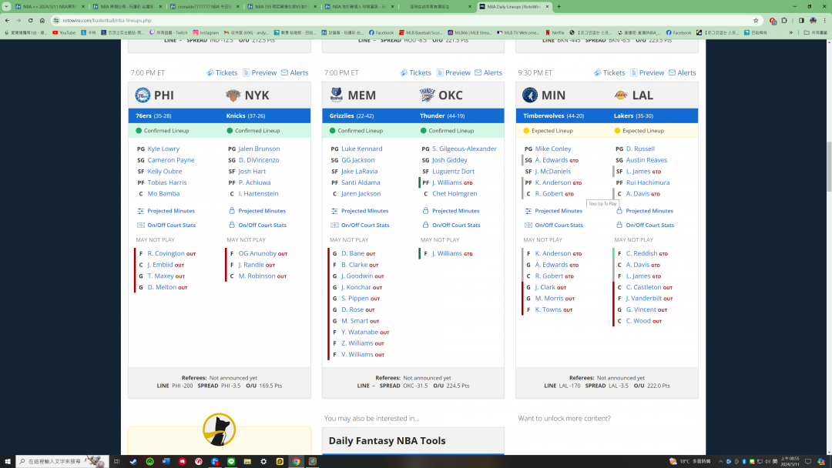Open Chrome tab search dropdown arrow
This screenshot has height=468, width=832.
tap(6, 6)
